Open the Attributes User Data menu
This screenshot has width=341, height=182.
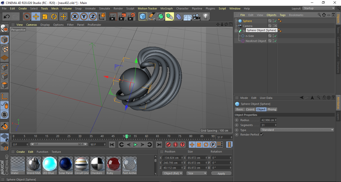[266, 98]
